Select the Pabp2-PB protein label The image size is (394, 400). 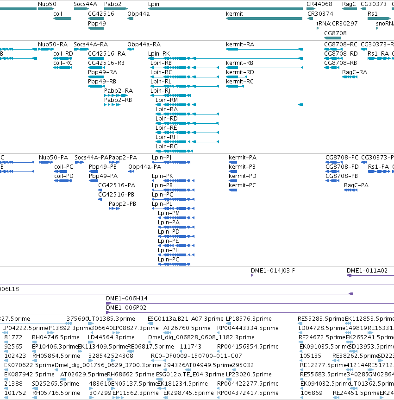click(x=122, y=204)
